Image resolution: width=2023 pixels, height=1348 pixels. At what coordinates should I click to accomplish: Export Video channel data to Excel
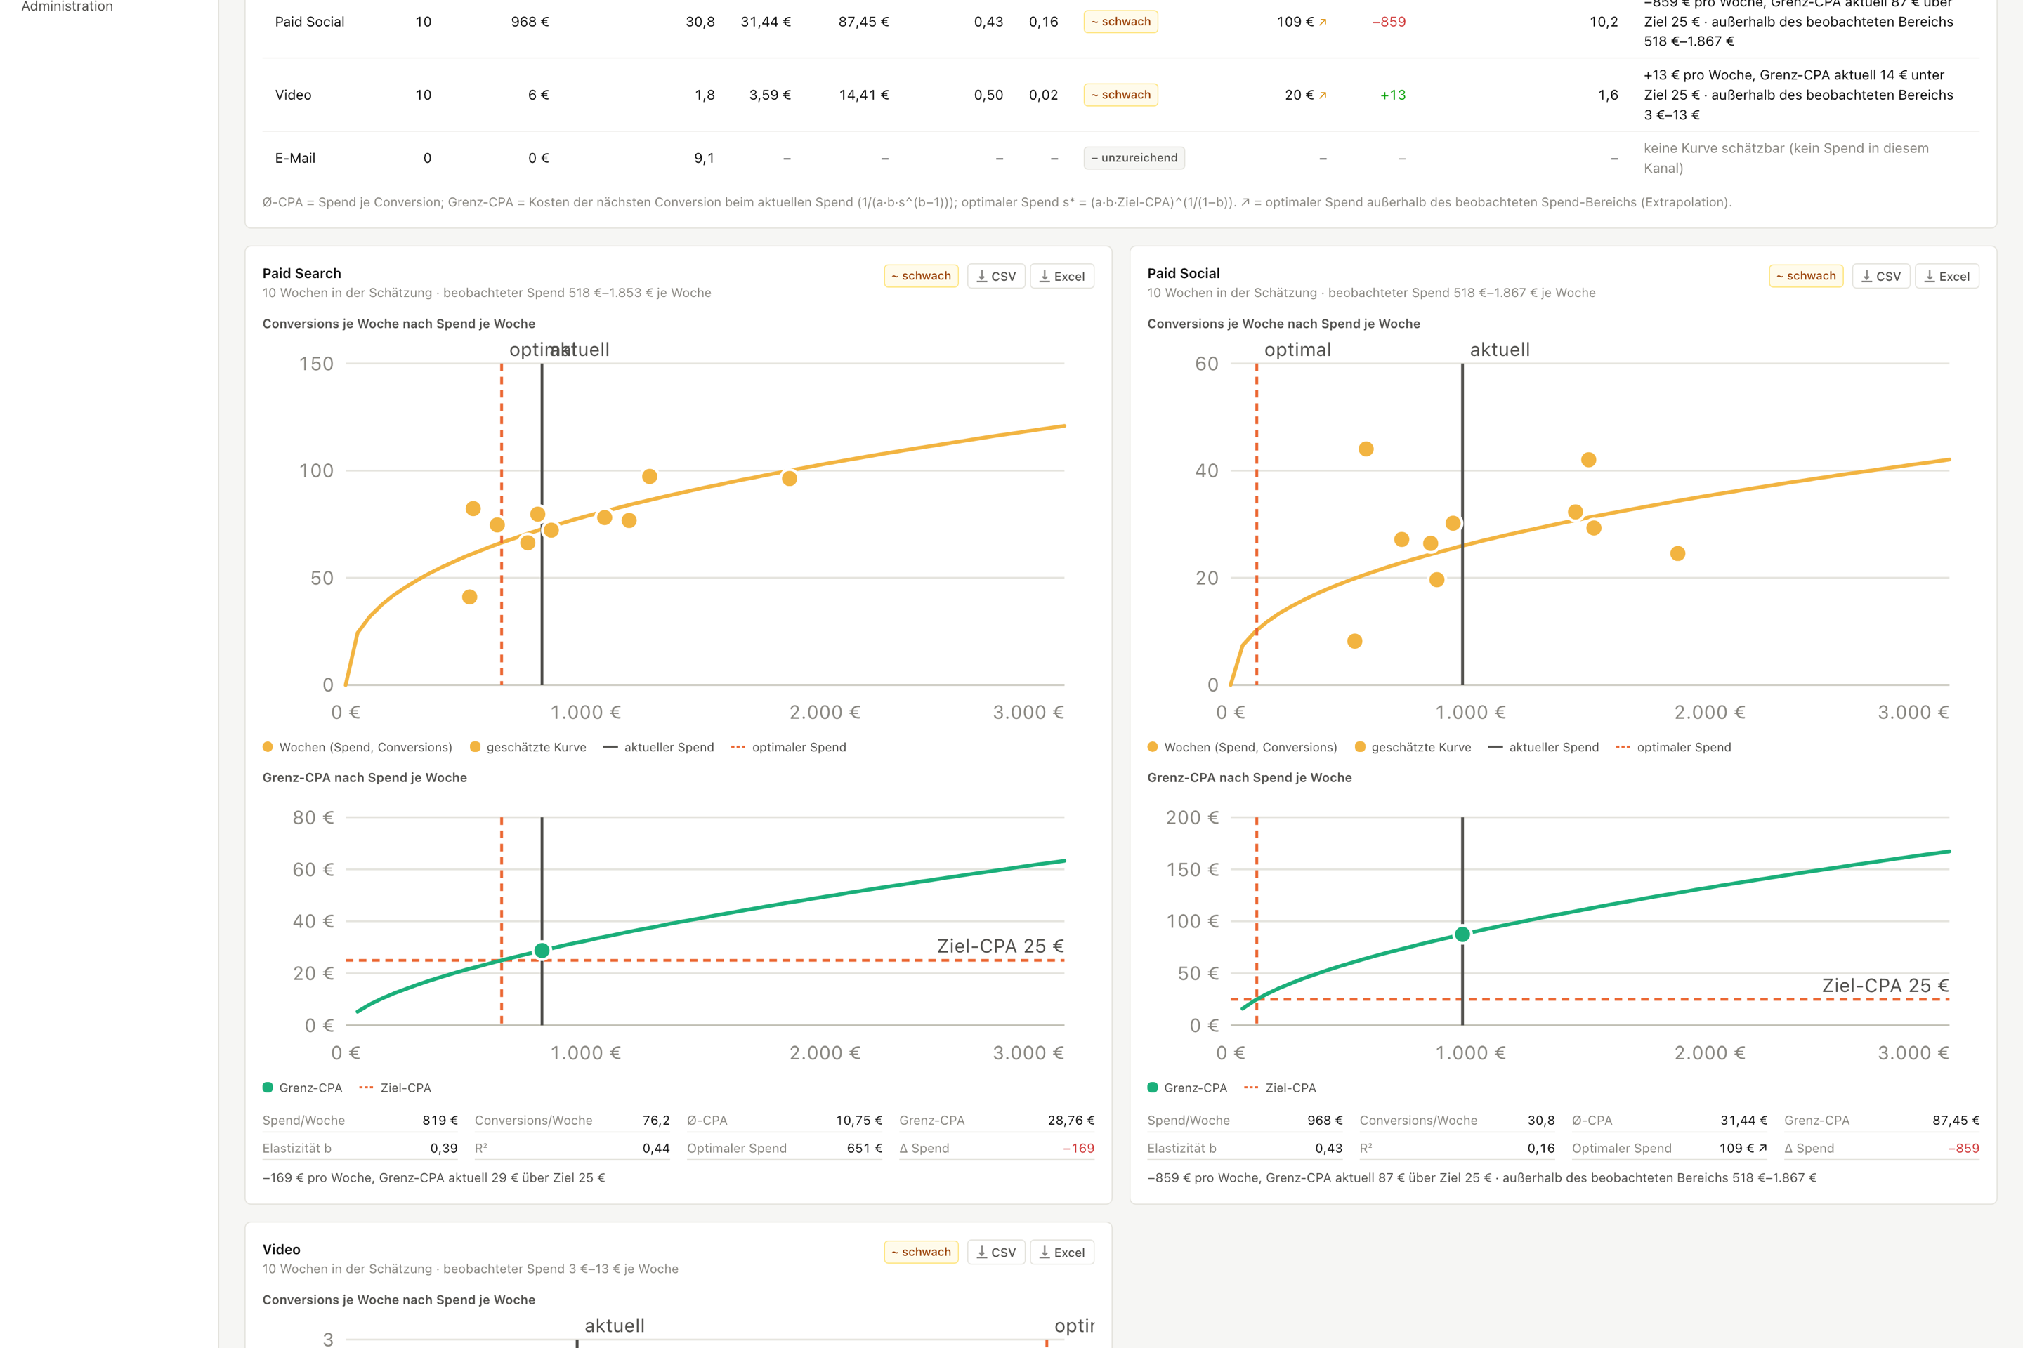pos(1062,1252)
